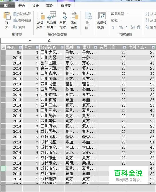Image resolution: width=156 pixels, height=192 pixels.
Task: Open the 终端名称 column filter dropdown
Action: tap(62, 47)
